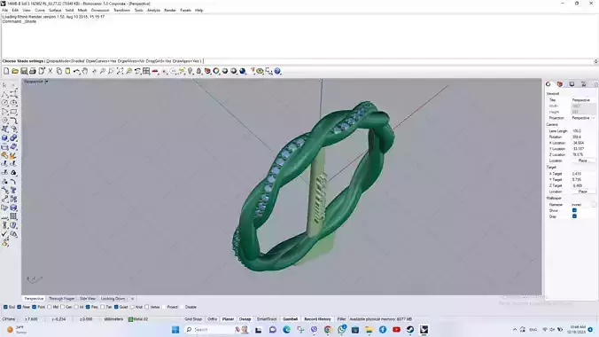Launch Chrome from the Windows taskbar
This screenshot has height=337, width=599.
[328, 329]
